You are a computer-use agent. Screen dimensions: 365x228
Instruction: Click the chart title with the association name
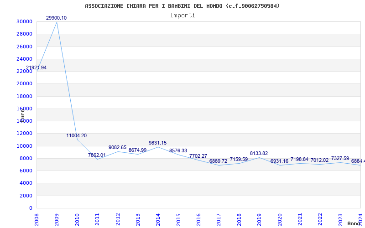click(182, 6)
